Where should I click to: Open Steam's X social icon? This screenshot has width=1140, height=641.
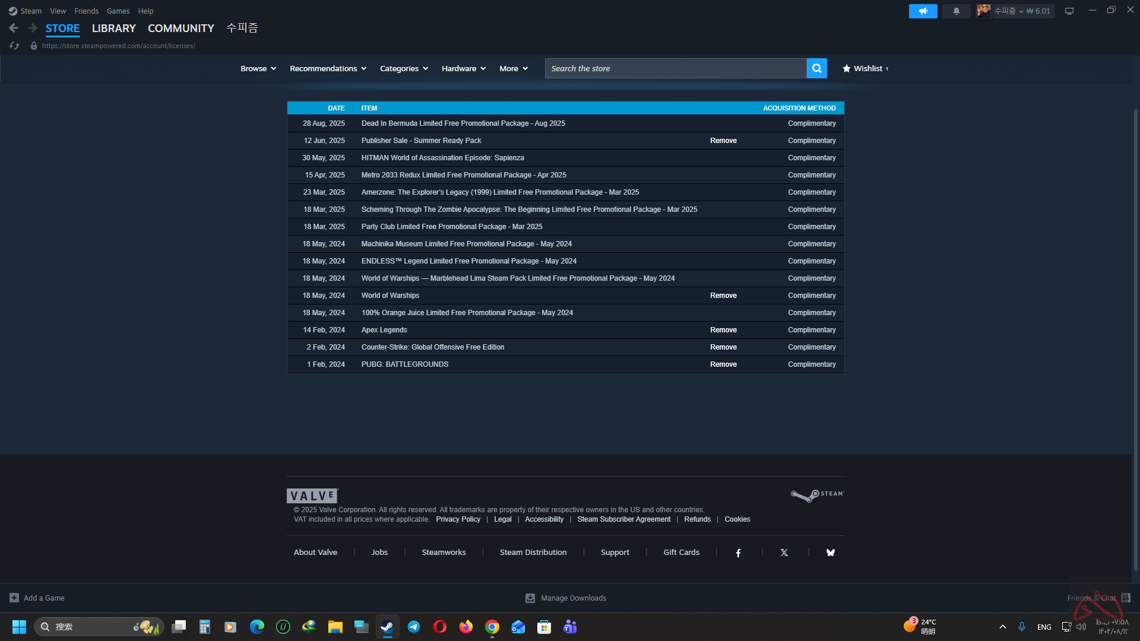[784, 553]
